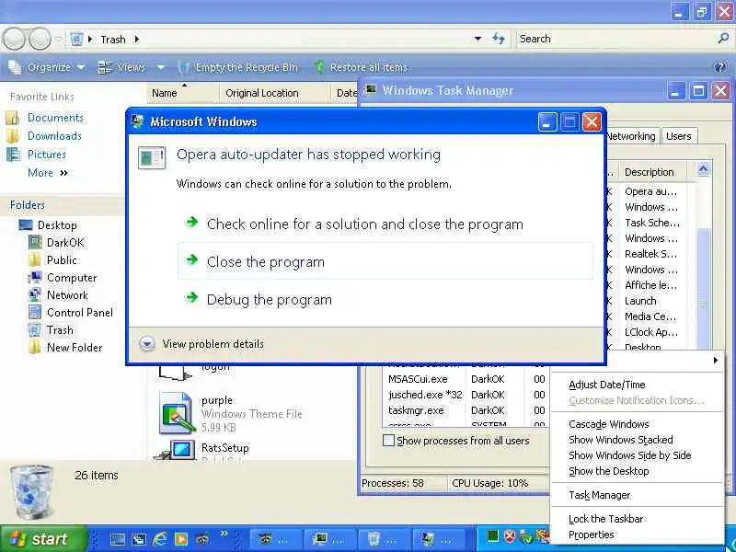Select the taskmgr.exe process row
Screen dimensions: 736x552
point(466,410)
